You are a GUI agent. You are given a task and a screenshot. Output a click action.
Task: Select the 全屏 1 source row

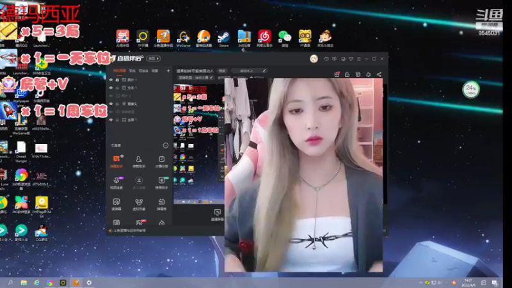tap(140, 120)
